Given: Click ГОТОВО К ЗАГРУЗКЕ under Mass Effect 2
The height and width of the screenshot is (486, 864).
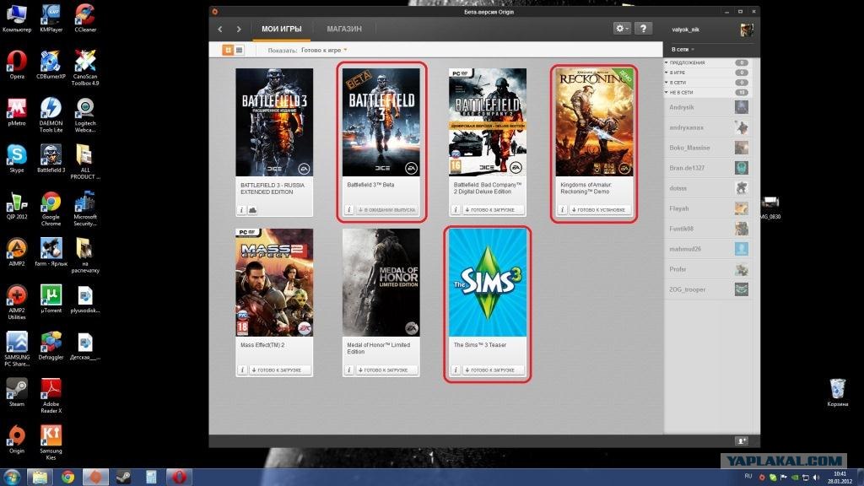Looking at the screenshot, I should [280, 370].
